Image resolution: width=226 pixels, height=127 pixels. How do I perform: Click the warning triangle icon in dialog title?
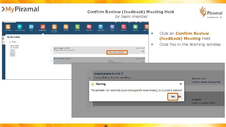point(93,84)
